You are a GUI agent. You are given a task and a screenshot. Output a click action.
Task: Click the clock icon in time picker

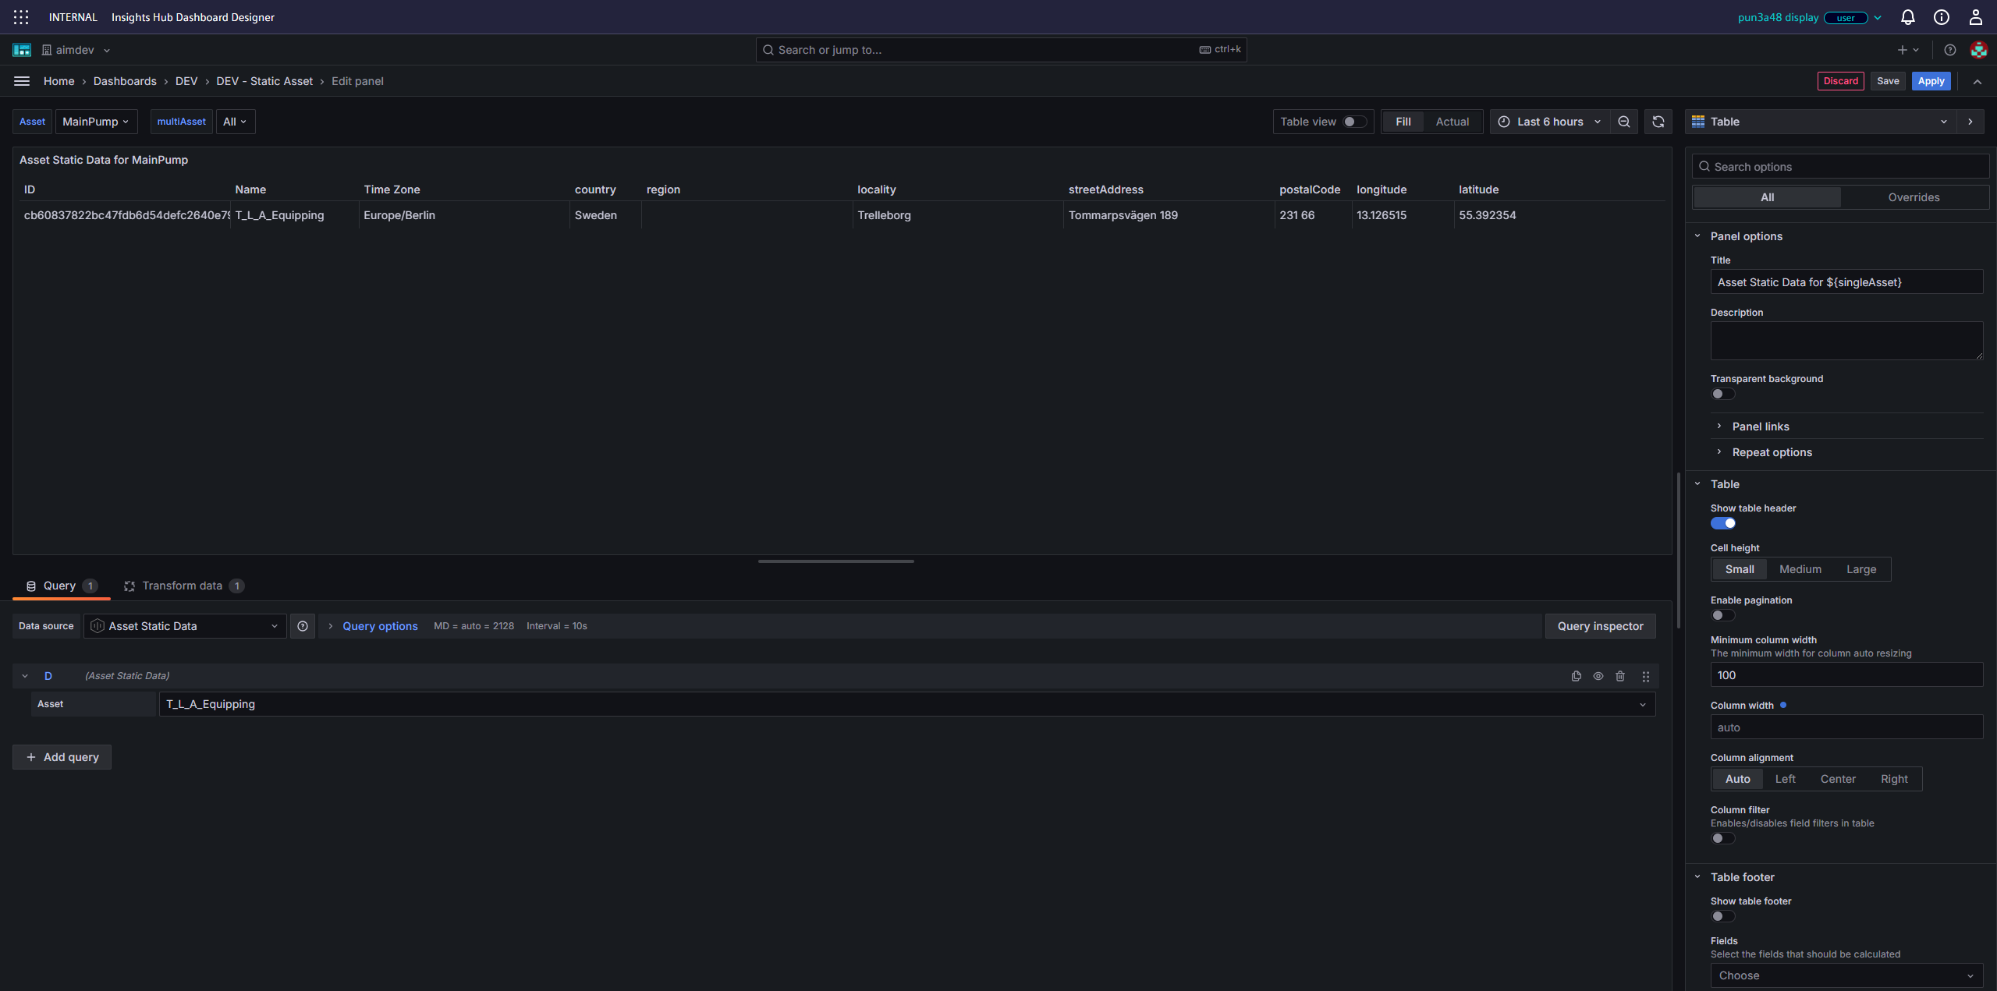pos(1504,122)
